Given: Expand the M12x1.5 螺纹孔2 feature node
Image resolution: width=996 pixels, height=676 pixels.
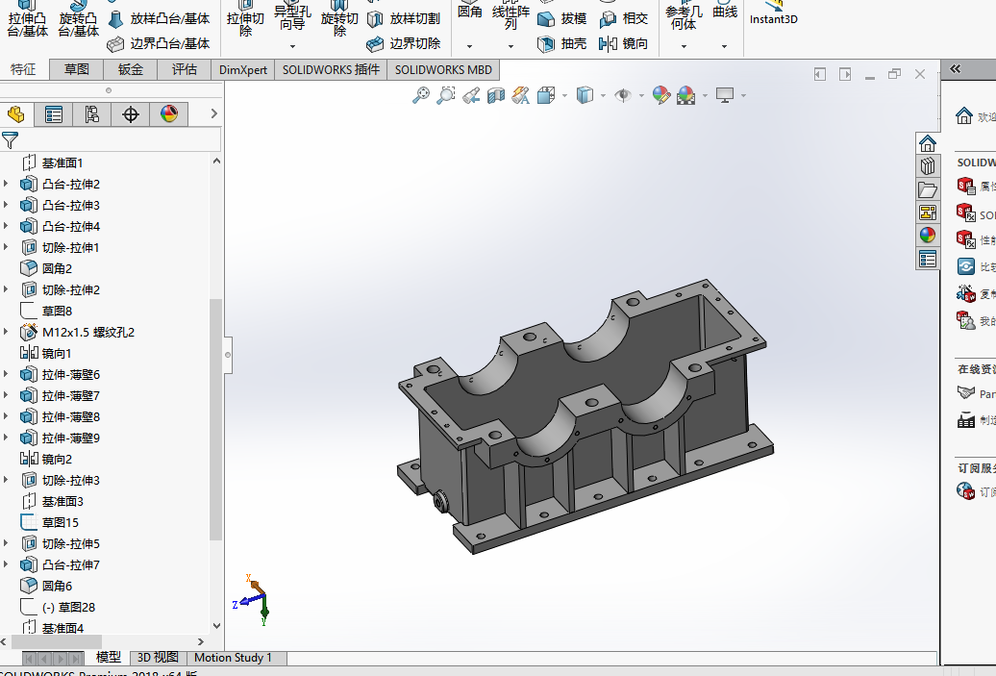Looking at the screenshot, I should (x=7, y=332).
